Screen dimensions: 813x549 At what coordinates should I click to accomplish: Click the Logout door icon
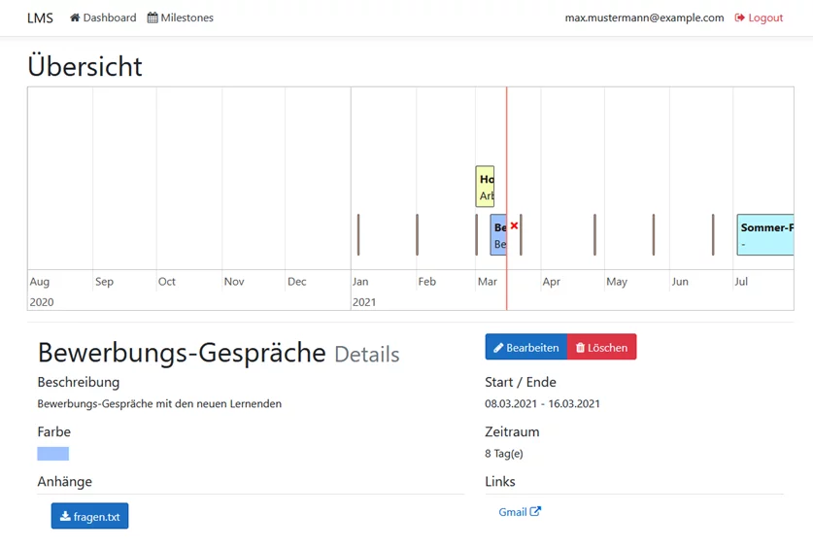click(740, 17)
